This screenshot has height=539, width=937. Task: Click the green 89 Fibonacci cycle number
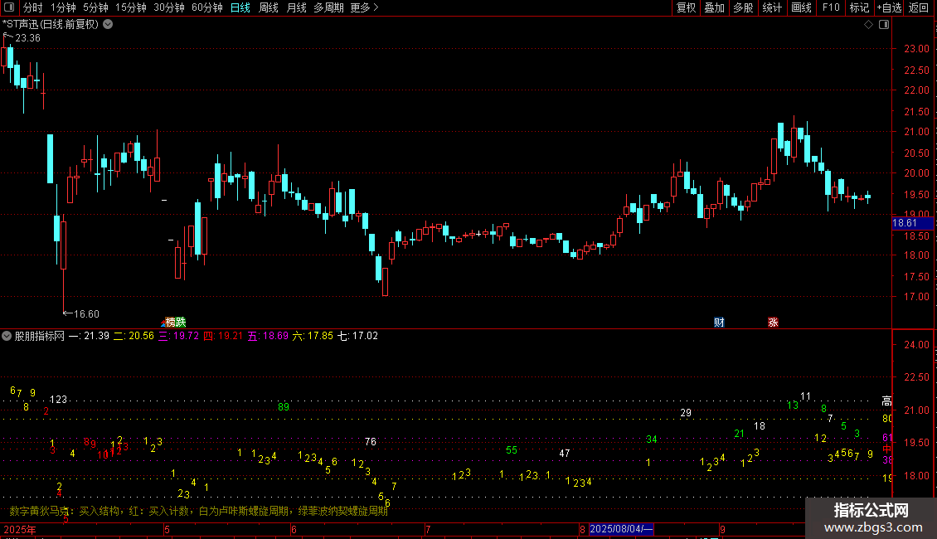pyautogui.click(x=284, y=407)
